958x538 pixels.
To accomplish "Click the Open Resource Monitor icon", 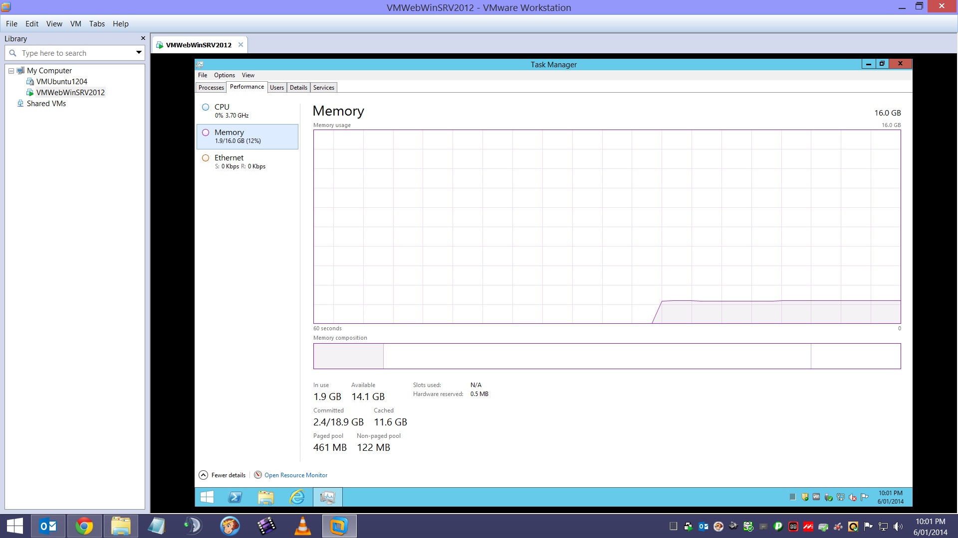I will (x=258, y=475).
